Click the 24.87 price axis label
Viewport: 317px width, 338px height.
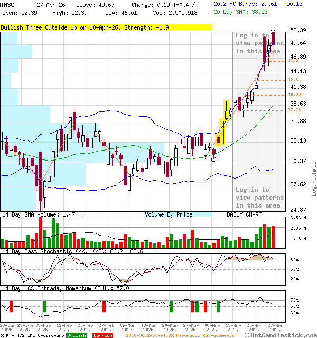[298, 210]
